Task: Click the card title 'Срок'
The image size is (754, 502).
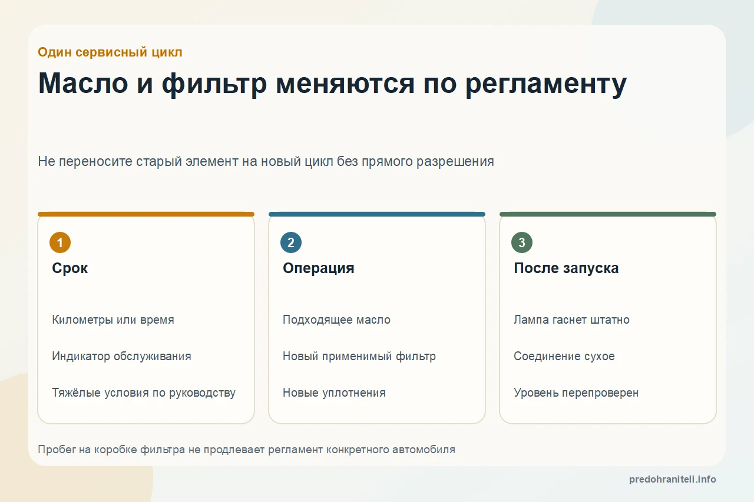Action: (x=70, y=268)
